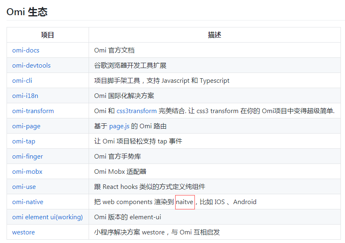The width and height of the screenshot is (345, 243).
Task: Open the omi-mobx link
Action: click(x=27, y=172)
